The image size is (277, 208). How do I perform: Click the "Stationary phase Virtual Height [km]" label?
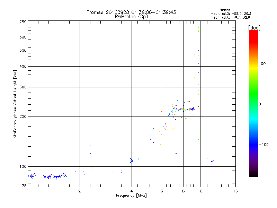point(15,104)
